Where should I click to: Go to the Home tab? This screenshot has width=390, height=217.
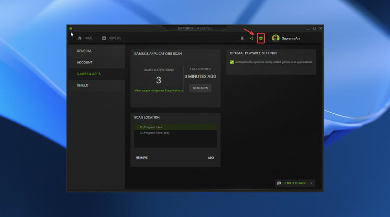85,38
